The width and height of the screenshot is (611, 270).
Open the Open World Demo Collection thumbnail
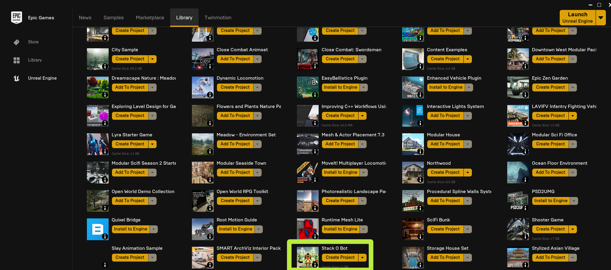click(98, 201)
